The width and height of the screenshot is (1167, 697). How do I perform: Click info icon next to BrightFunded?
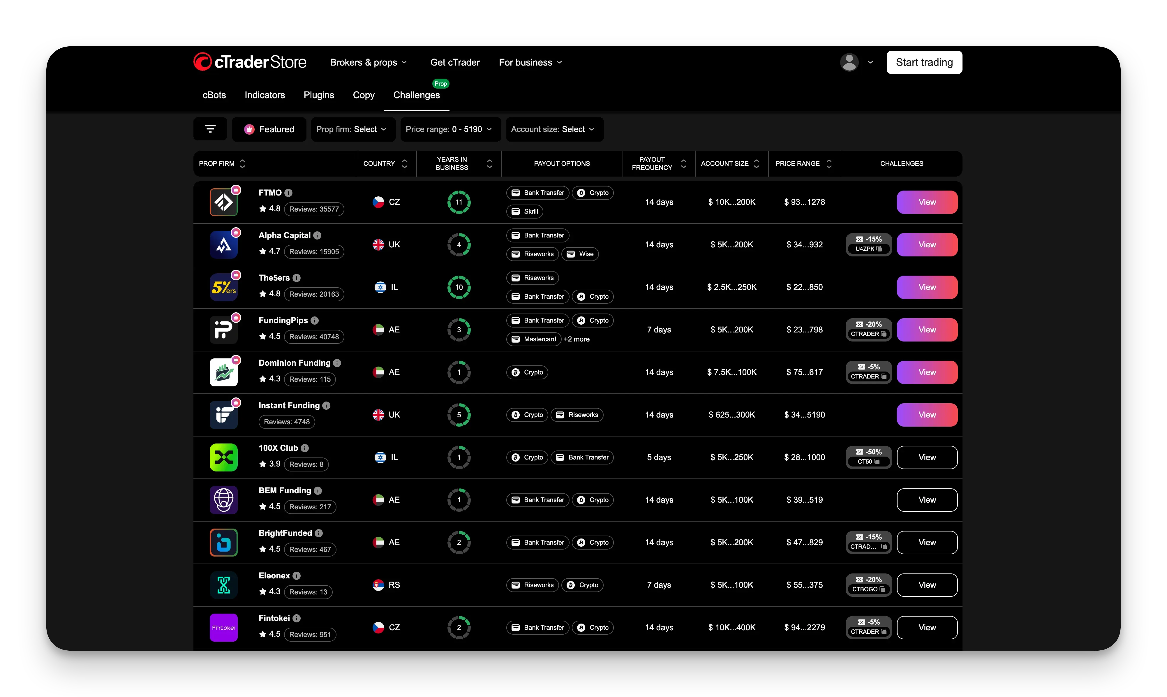click(319, 533)
